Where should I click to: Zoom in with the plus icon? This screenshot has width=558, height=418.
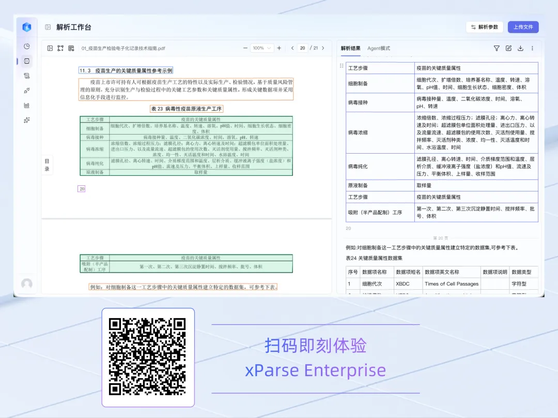(x=280, y=48)
